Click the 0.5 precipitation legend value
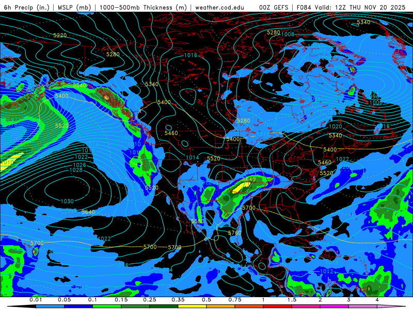The width and height of the screenshot is (413, 309). click(x=206, y=300)
